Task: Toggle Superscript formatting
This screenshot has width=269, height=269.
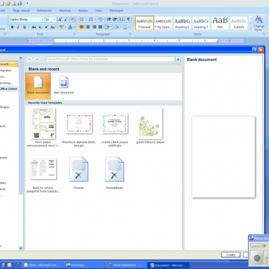Action: tap(46, 27)
